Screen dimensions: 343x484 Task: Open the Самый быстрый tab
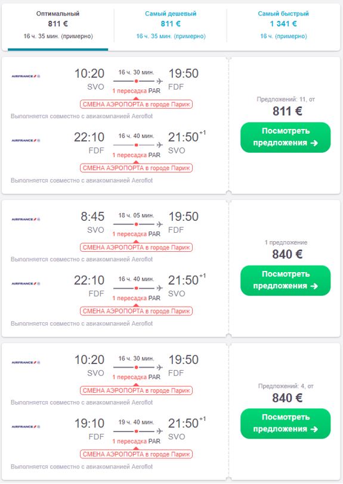coord(283,24)
